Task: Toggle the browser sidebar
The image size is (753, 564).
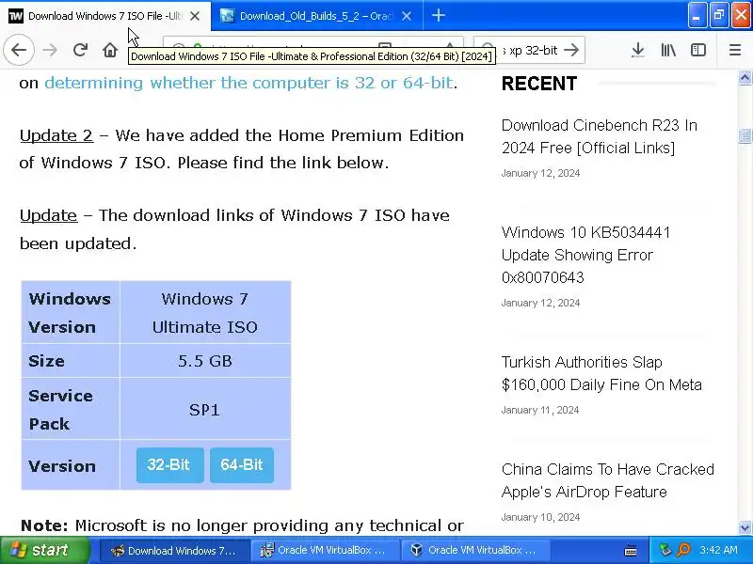Action: (x=698, y=50)
